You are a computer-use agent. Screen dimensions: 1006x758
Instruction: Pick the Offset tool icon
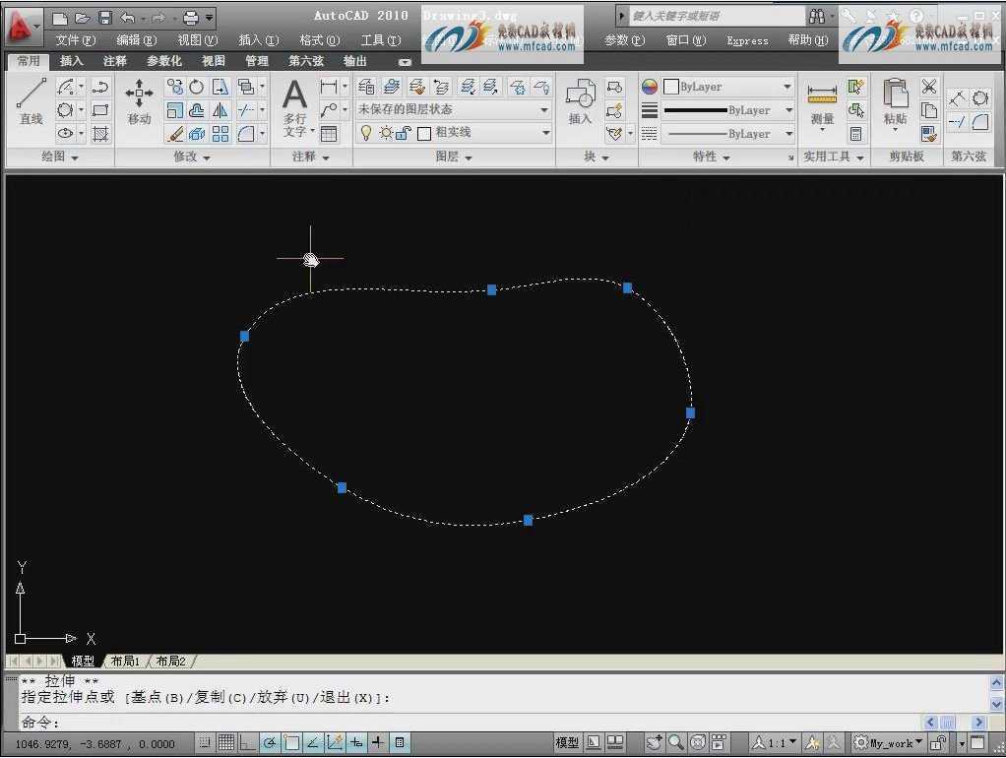tap(196, 110)
